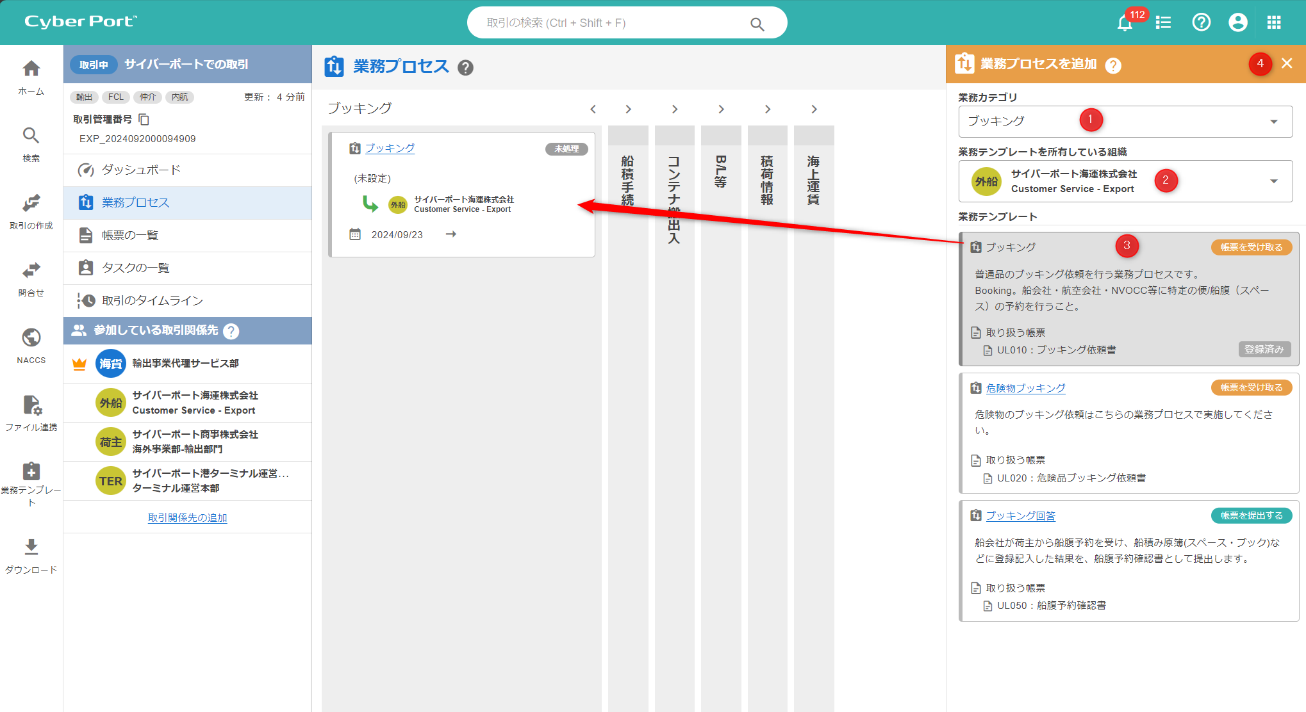Viewport: 1306px width, 712px height.
Task: Open 帳票の一覧 menu item
Action: [130, 235]
